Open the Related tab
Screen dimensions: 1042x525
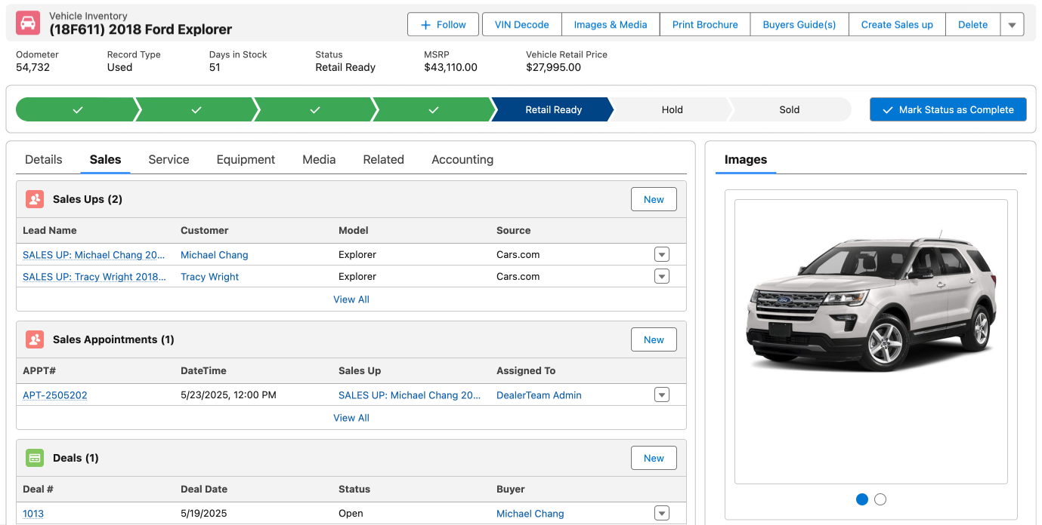pyautogui.click(x=383, y=159)
